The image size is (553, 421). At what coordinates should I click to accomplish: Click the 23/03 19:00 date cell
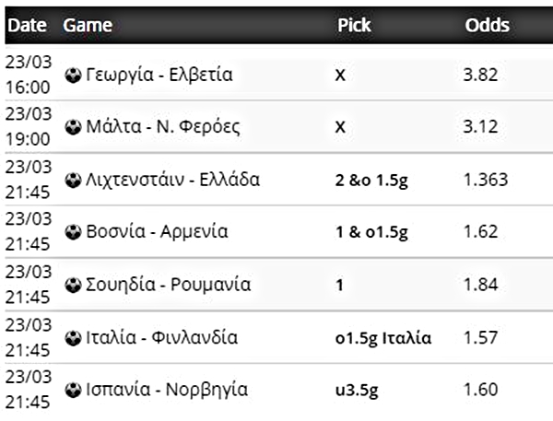(27, 128)
